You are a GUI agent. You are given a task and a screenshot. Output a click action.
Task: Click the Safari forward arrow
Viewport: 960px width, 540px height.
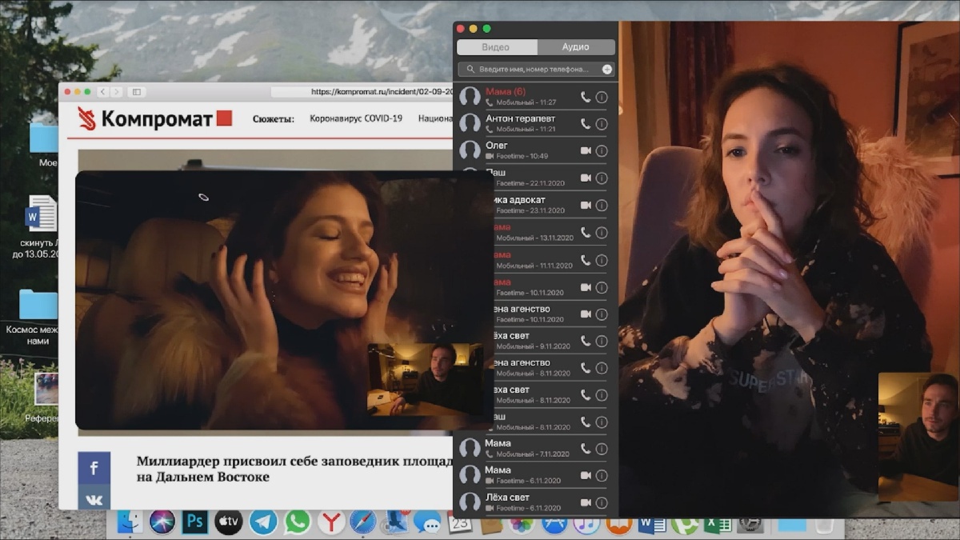click(x=117, y=92)
